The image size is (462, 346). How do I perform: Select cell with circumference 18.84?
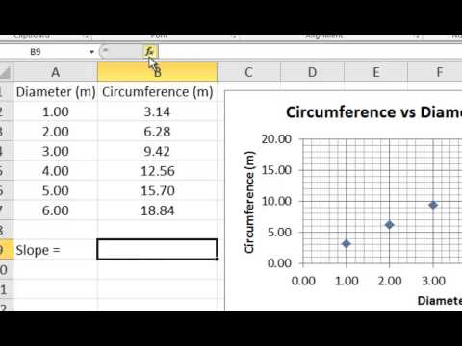pos(157,210)
